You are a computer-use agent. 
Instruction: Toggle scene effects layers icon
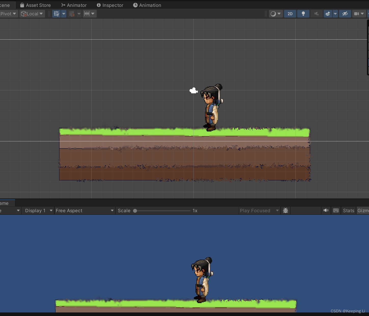[328, 14]
